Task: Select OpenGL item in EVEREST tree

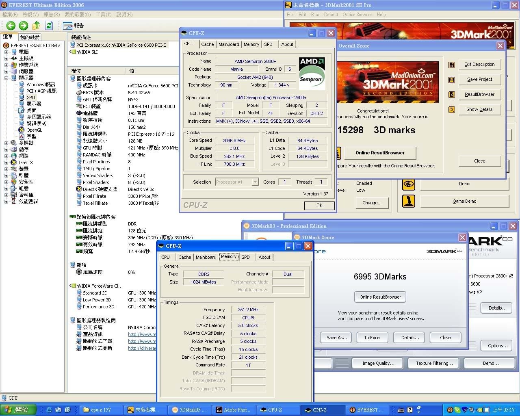Action: (34, 130)
